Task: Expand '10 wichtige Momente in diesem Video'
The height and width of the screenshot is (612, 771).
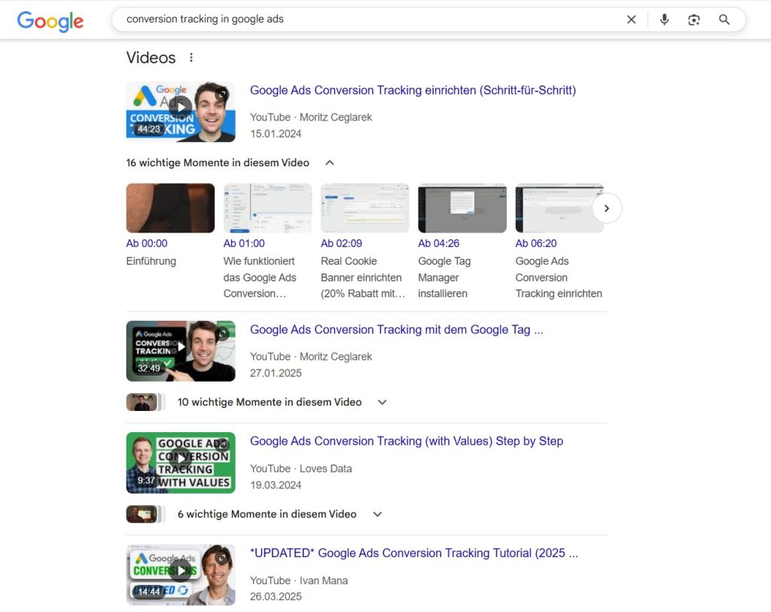Action: pyautogui.click(x=382, y=402)
